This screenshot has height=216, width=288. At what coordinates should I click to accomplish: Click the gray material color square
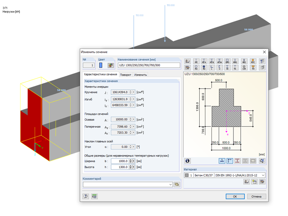pos(187,175)
